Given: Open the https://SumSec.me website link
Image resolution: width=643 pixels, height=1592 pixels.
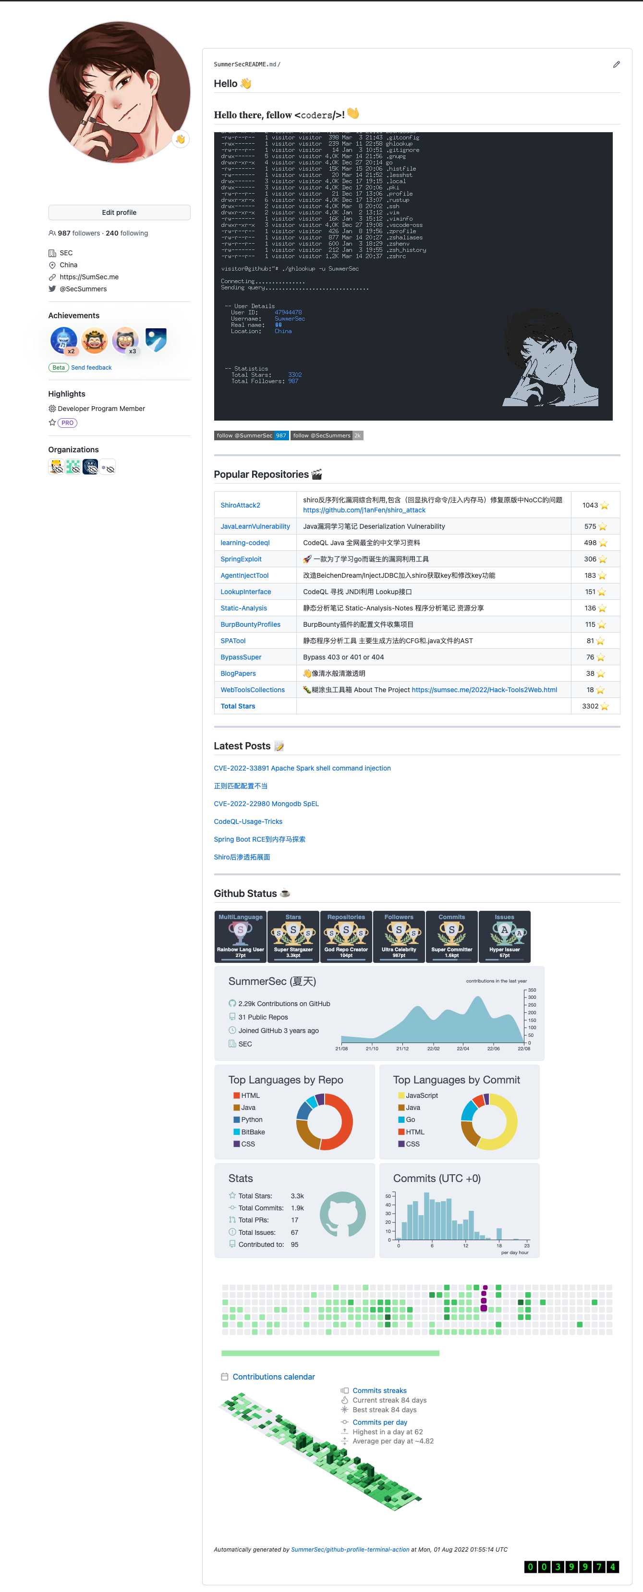Looking at the screenshot, I should click(89, 277).
